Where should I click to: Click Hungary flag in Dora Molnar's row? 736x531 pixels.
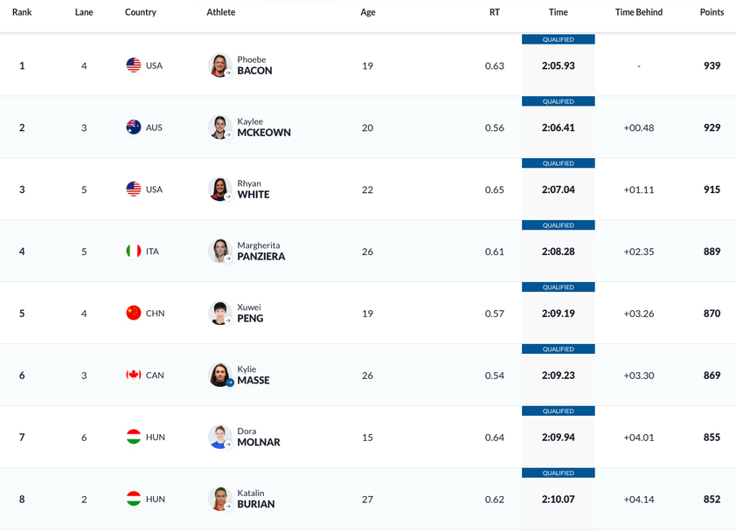click(134, 438)
